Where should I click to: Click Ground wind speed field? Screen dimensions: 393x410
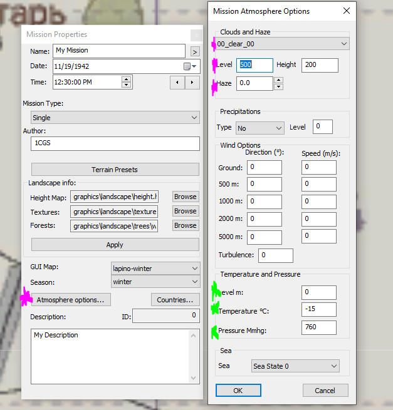[319, 167]
